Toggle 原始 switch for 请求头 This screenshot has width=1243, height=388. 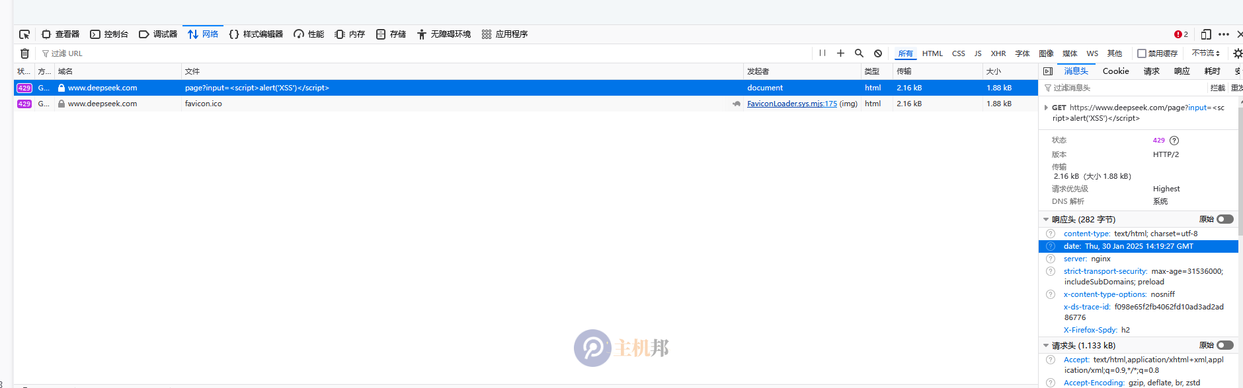click(x=1225, y=345)
